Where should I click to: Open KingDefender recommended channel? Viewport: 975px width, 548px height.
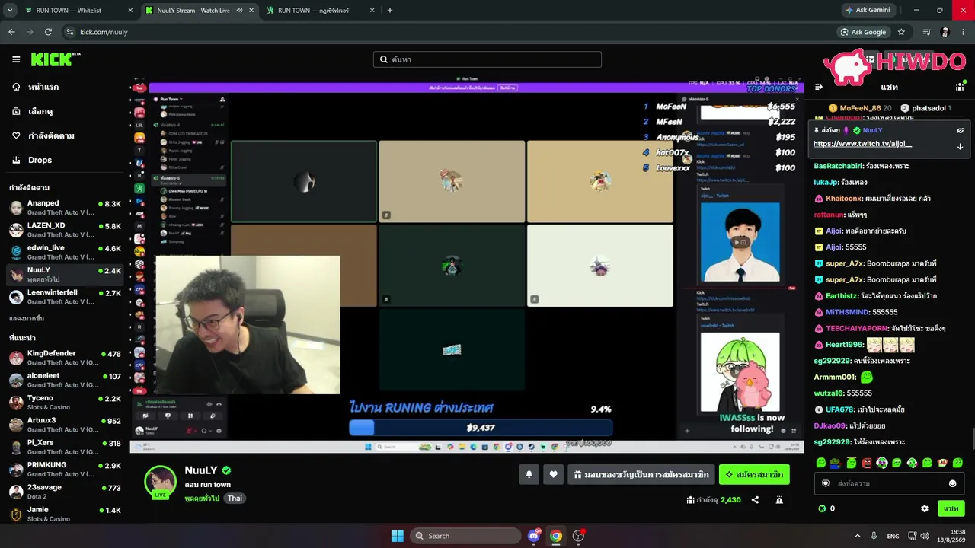tap(65, 358)
